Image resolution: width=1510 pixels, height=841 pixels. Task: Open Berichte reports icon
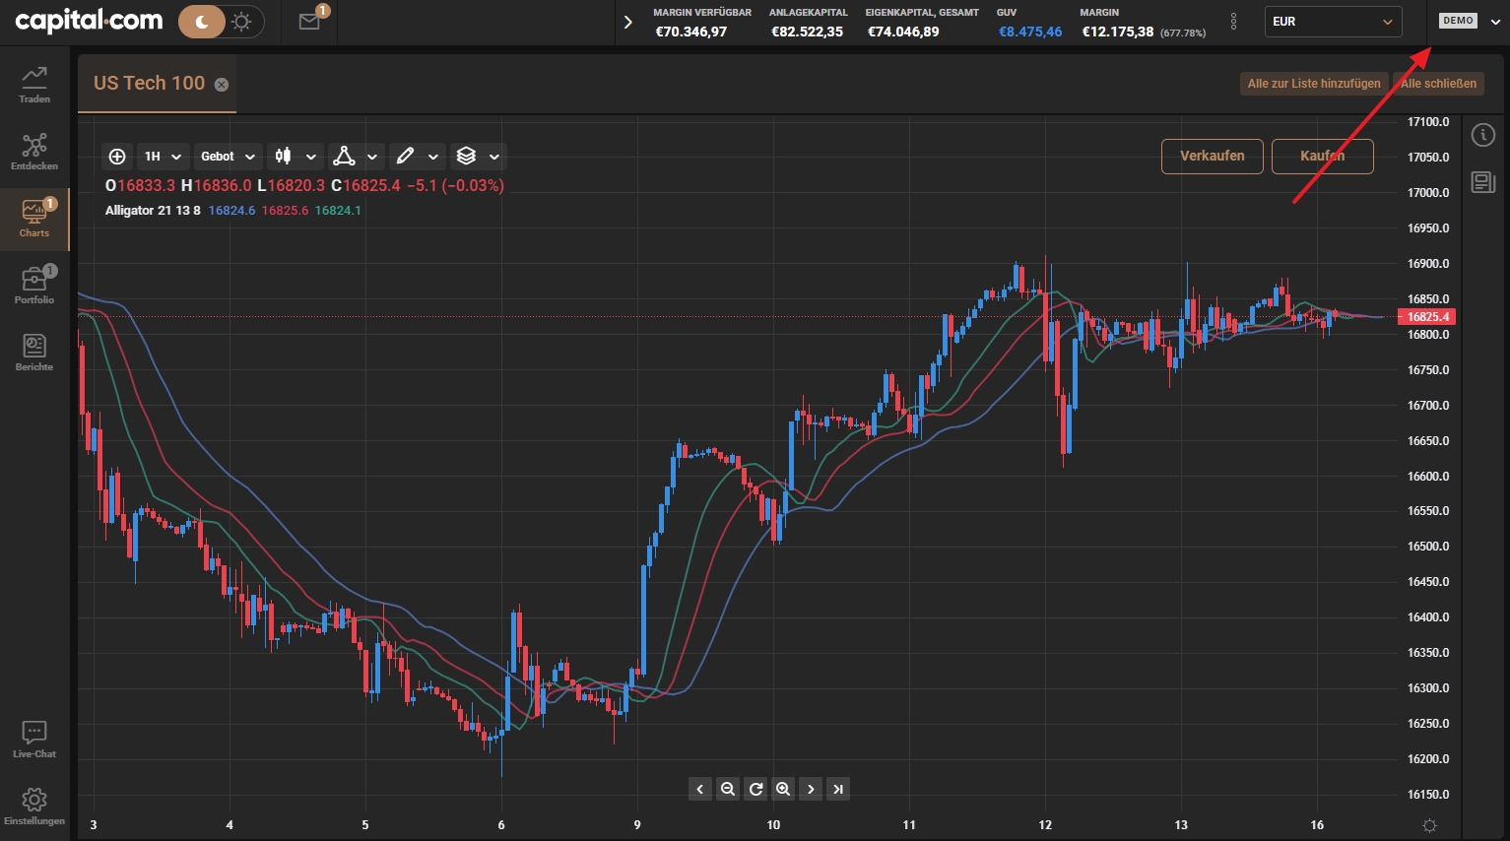[x=34, y=353]
